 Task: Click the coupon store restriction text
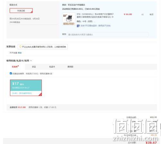point(25,93)
